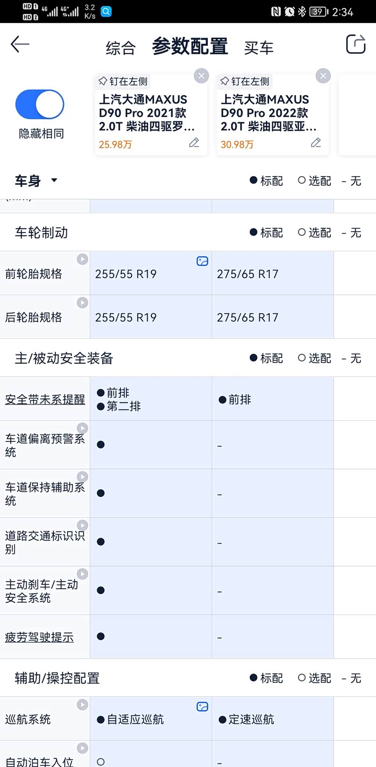Play video explanation for 前轮胎规格
This screenshot has height=767, width=376.
point(82,259)
